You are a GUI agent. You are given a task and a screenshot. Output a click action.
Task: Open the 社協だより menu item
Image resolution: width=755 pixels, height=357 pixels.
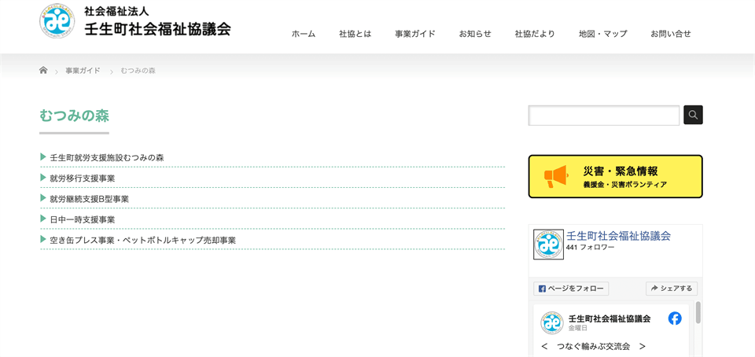tap(535, 34)
